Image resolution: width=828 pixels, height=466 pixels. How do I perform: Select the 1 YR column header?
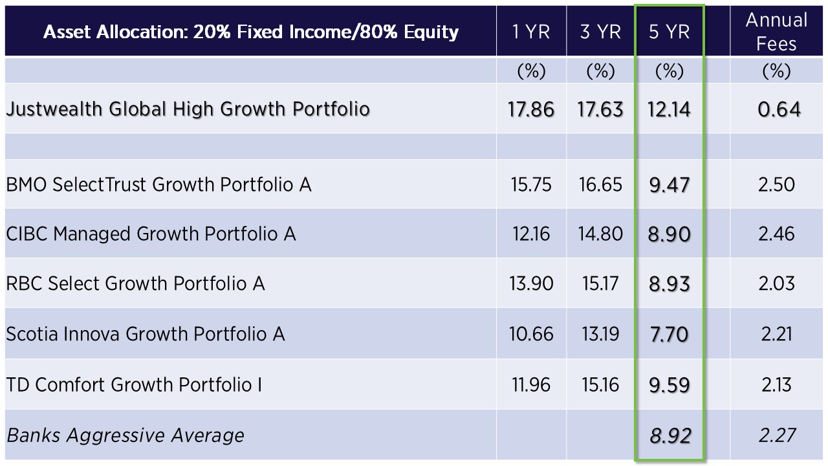(x=531, y=32)
